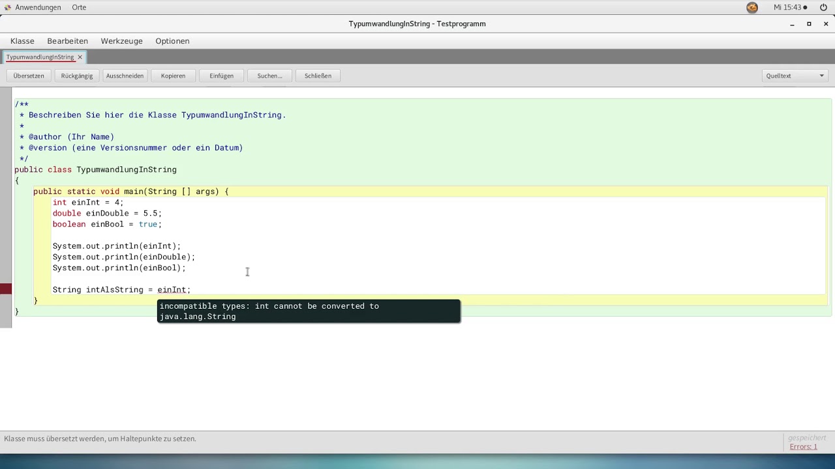Screen dimensions: 835x469
Task: Click the incompatible types error tooltip
Action: click(309, 311)
